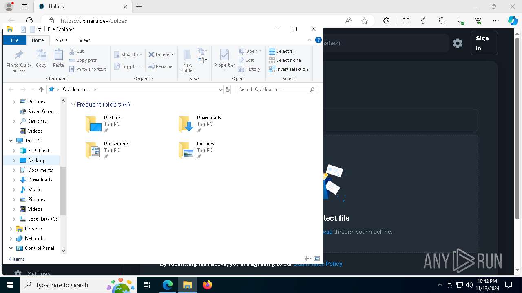Select Music in the navigation tree
Image resolution: width=522 pixels, height=293 pixels.
tap(34, 190)
